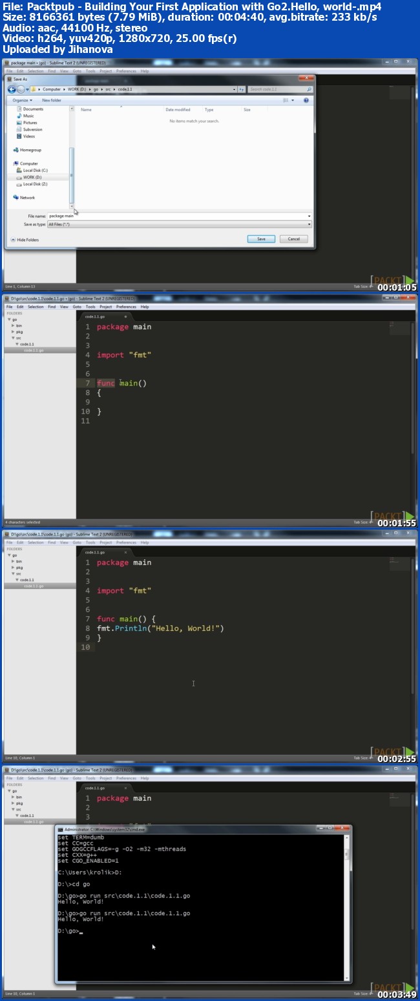
Task: Select Documents in the Save As navigation pane
Action: point(29,109)
